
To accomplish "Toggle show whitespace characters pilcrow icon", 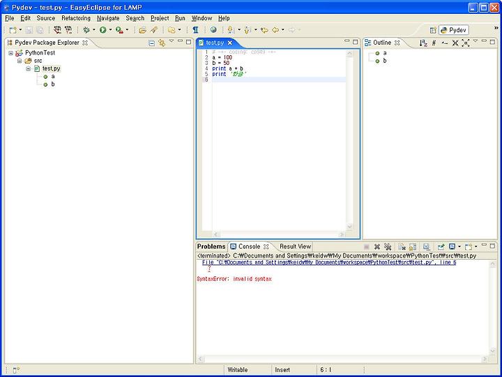I will tap(195, 30).
